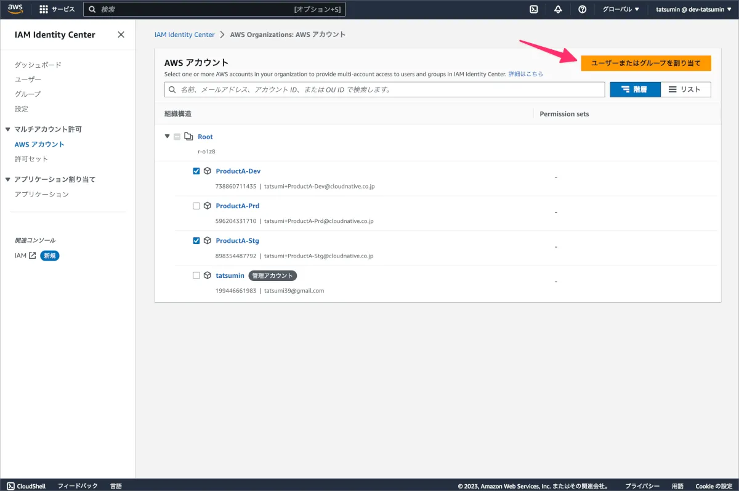The height and width of the screenshot is (491, 739).
Task: Select AWS アカウント in the sidebar
Action: pos(39,144)
